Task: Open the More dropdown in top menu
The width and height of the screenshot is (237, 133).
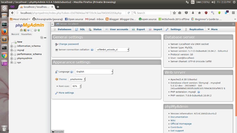Action: pyautogui.click(x=213, y=29)
